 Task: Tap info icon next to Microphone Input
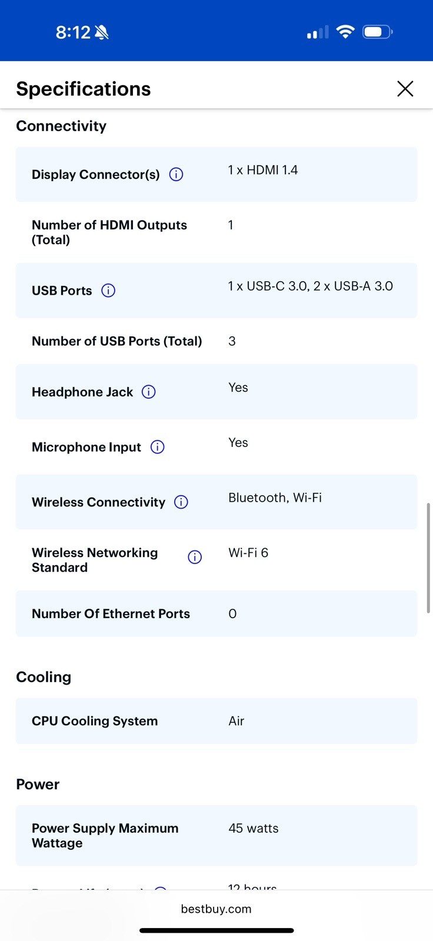[157, 447]
